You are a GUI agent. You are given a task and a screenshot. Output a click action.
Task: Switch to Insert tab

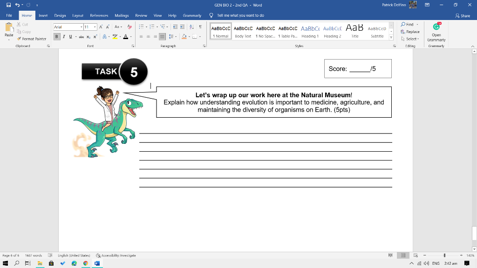pos(43,15)
